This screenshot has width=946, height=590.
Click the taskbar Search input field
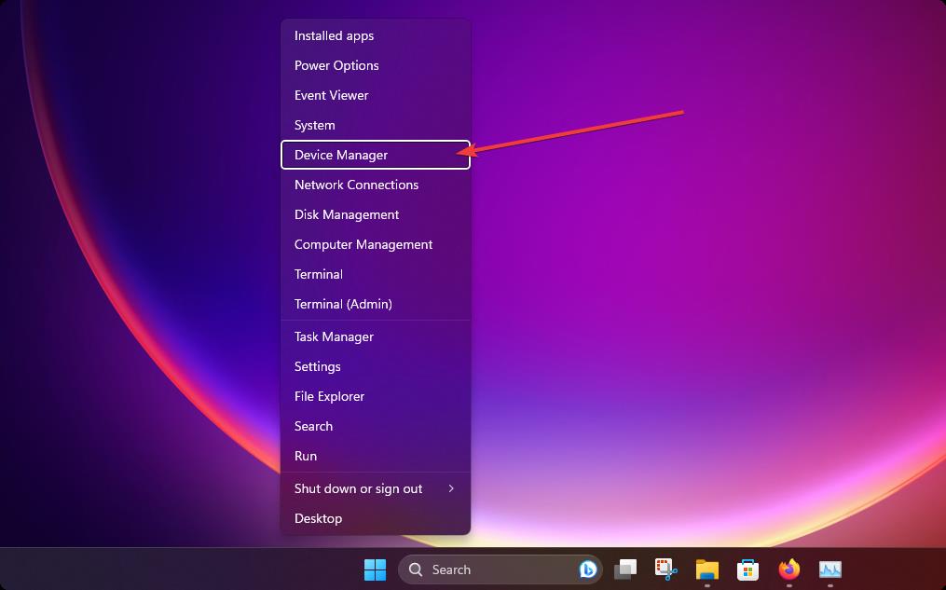click(x=475, y=569)
